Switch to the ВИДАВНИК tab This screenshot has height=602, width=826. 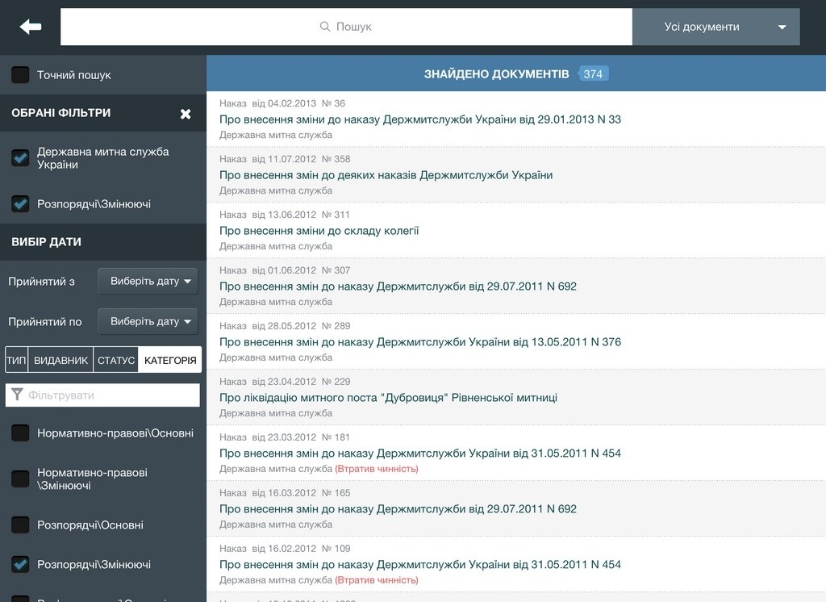60,360
